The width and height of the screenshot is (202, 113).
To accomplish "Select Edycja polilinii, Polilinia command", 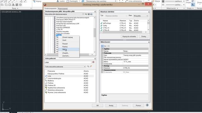I will 69,74.
